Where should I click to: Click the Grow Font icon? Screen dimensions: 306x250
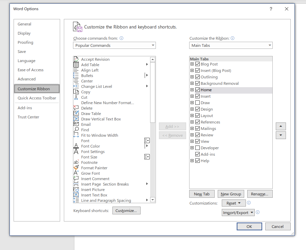click(76, 173)
